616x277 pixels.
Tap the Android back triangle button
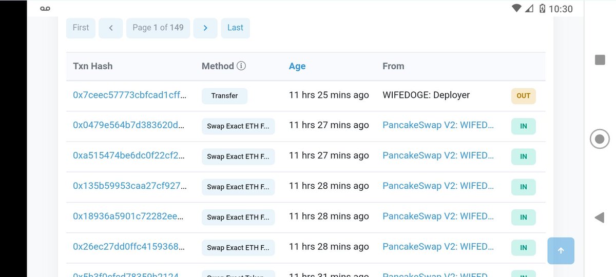tap(599, 217)
